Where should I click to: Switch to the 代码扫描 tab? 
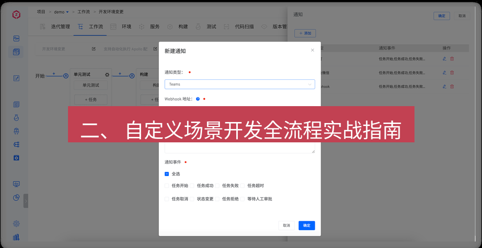(x=239, y=27)
